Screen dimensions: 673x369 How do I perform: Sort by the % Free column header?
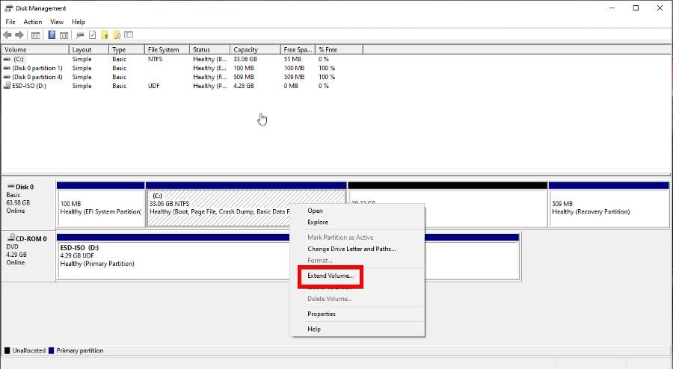[339, 50]
